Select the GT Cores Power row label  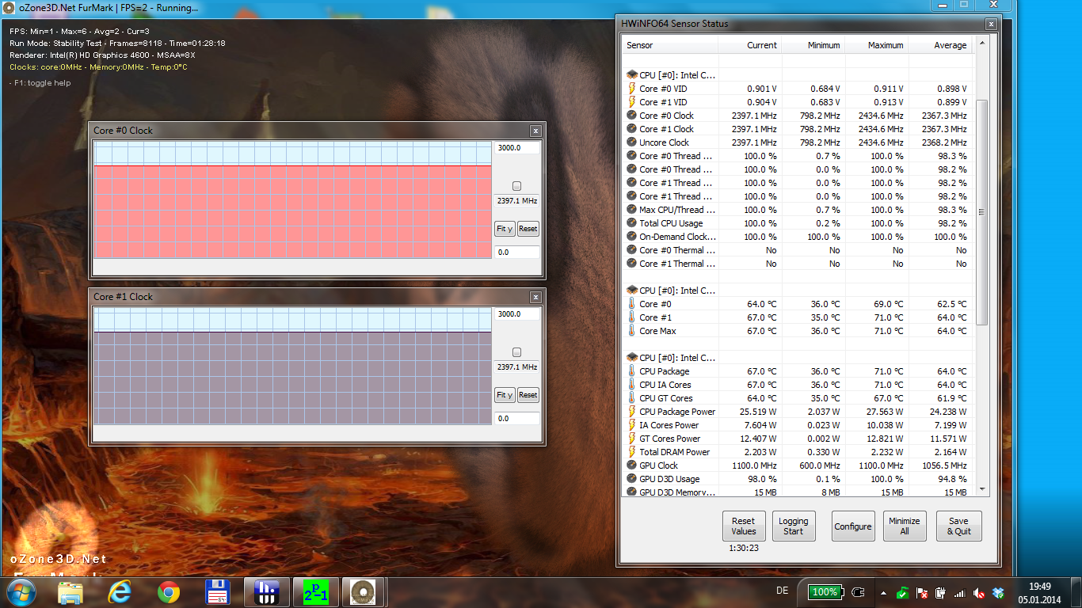[669, 439]
